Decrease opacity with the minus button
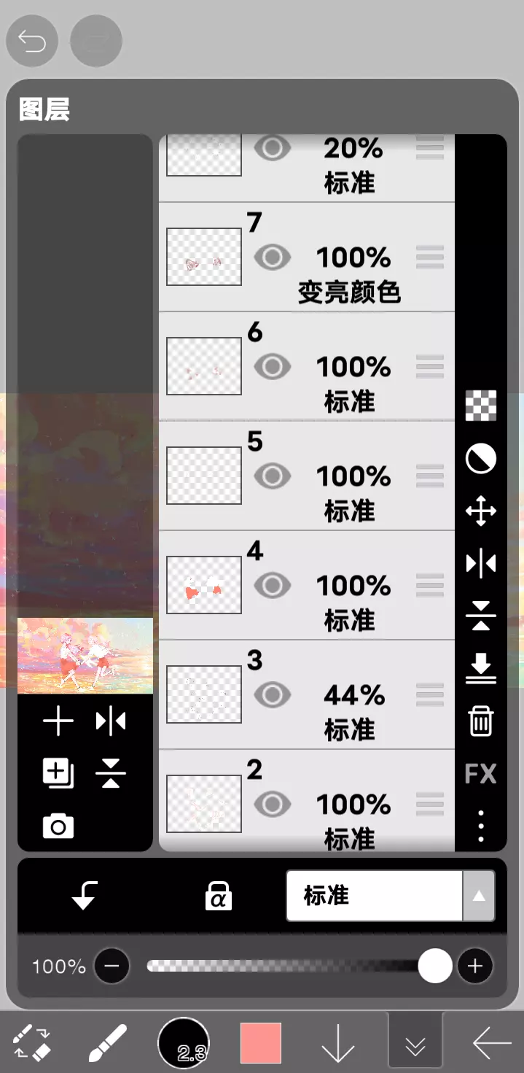 click(112, 967)
